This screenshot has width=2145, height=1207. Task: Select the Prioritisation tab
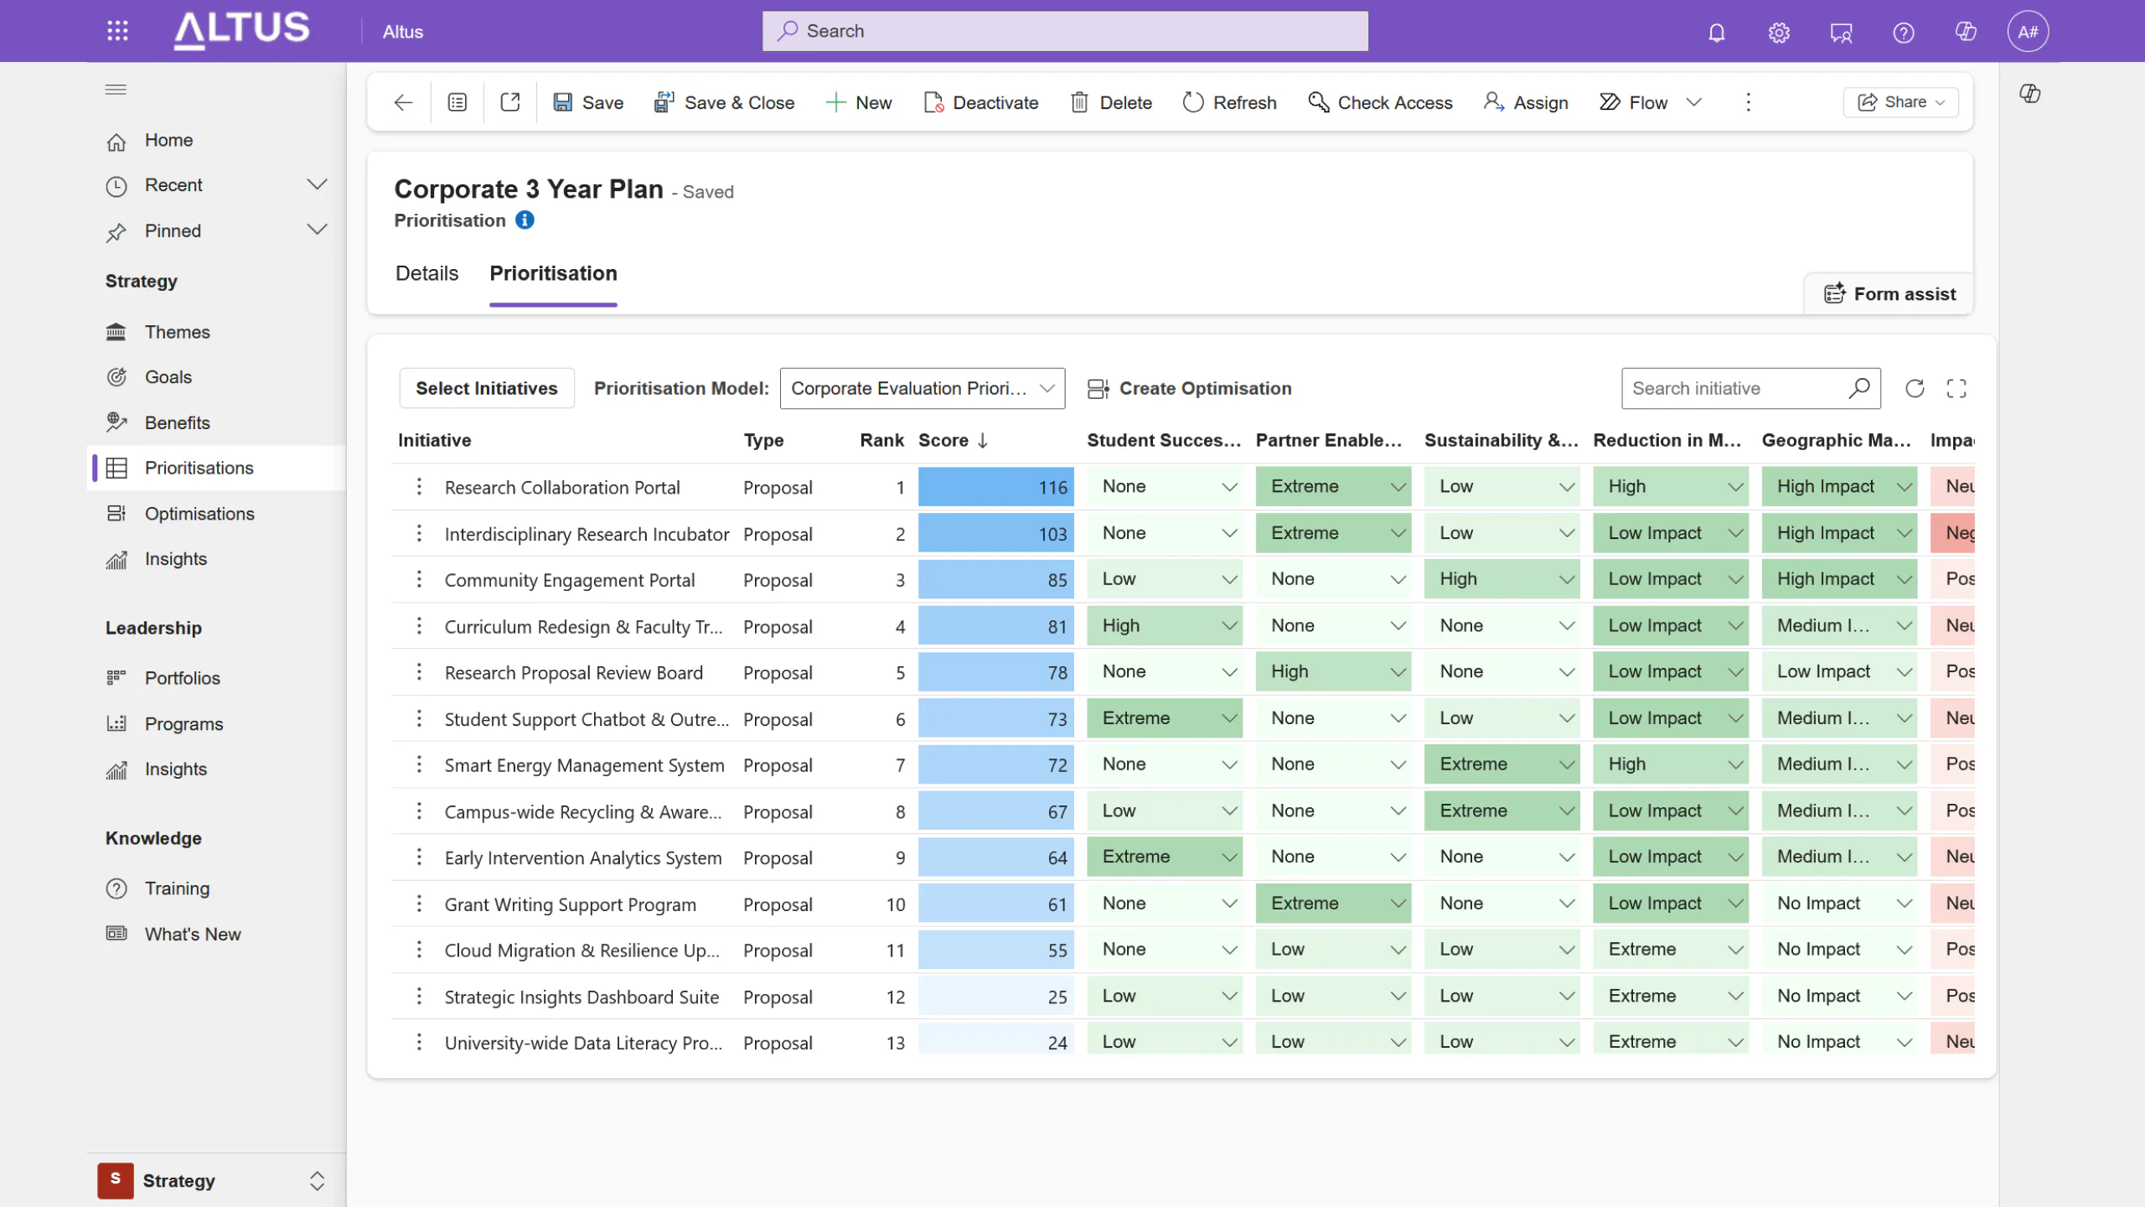coord(553,273)
